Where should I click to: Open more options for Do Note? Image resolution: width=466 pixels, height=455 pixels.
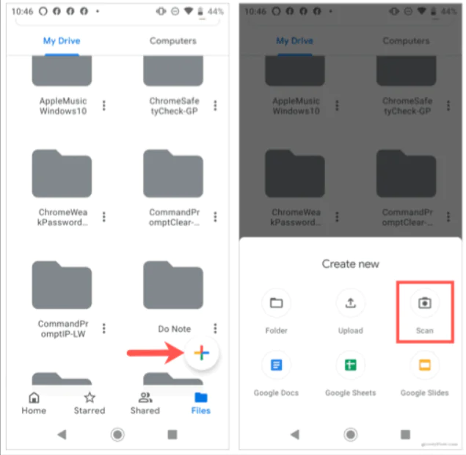215,328
